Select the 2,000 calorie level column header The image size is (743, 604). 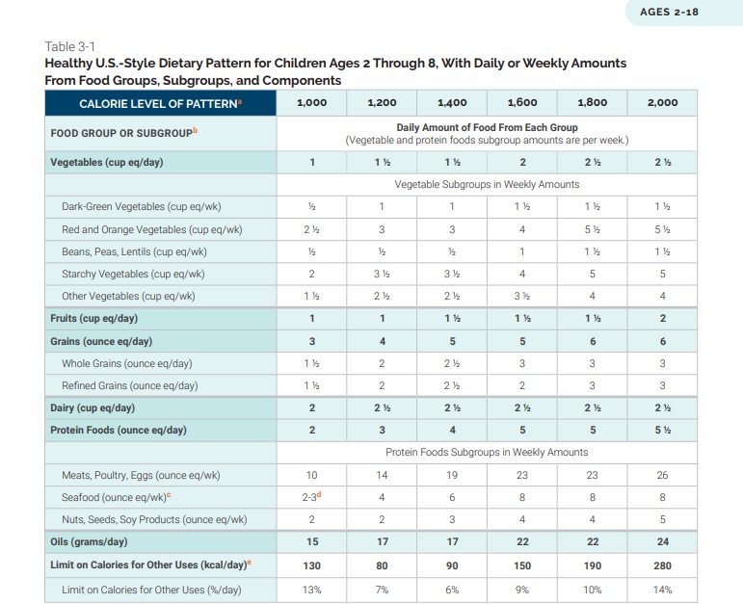point(662,102)
